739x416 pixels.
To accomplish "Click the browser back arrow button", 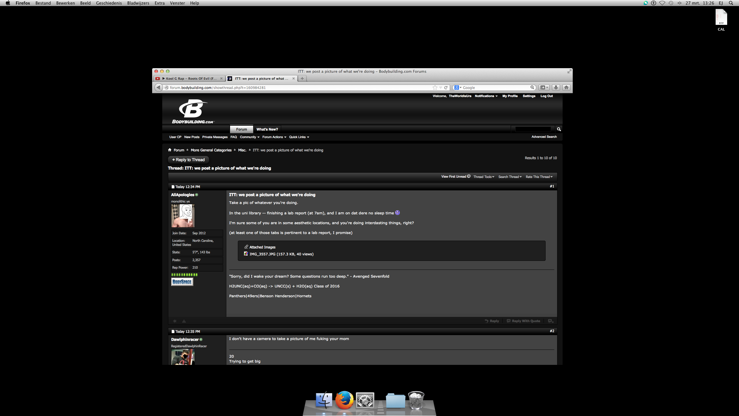I will pyautogui.click(x=158, y=88).
